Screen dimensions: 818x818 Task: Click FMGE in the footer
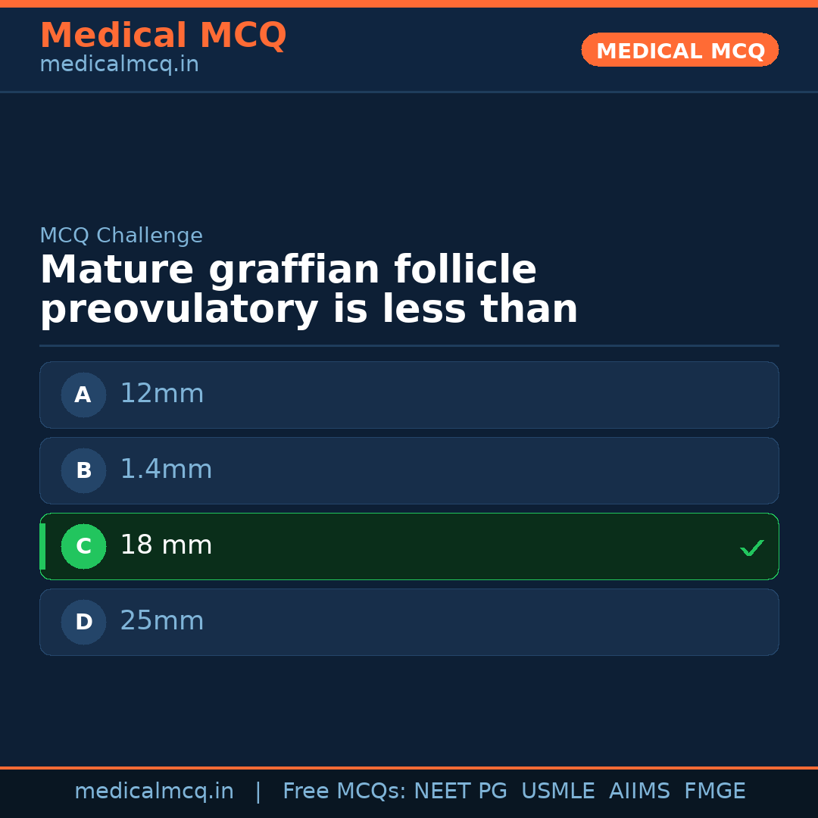point(714,791)
